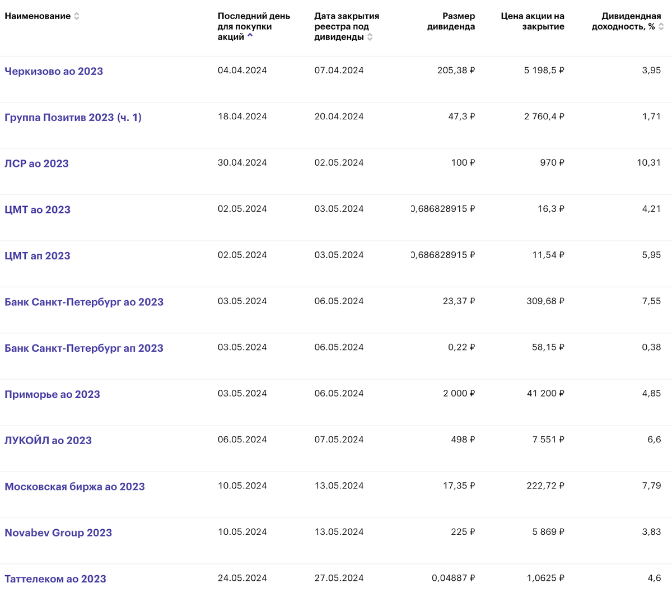Select Черкизово registry date 07.04.2024
The height and width of the screenshot is (597, 672).
click(x=339, y=71)
